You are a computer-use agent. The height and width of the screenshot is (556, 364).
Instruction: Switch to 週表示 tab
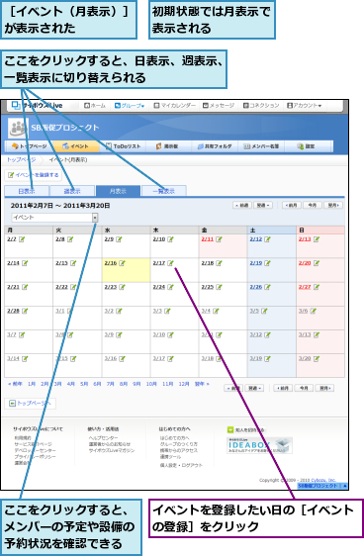click(72, 191)
